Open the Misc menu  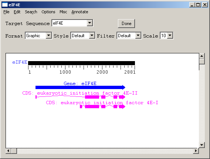[63, 12]
